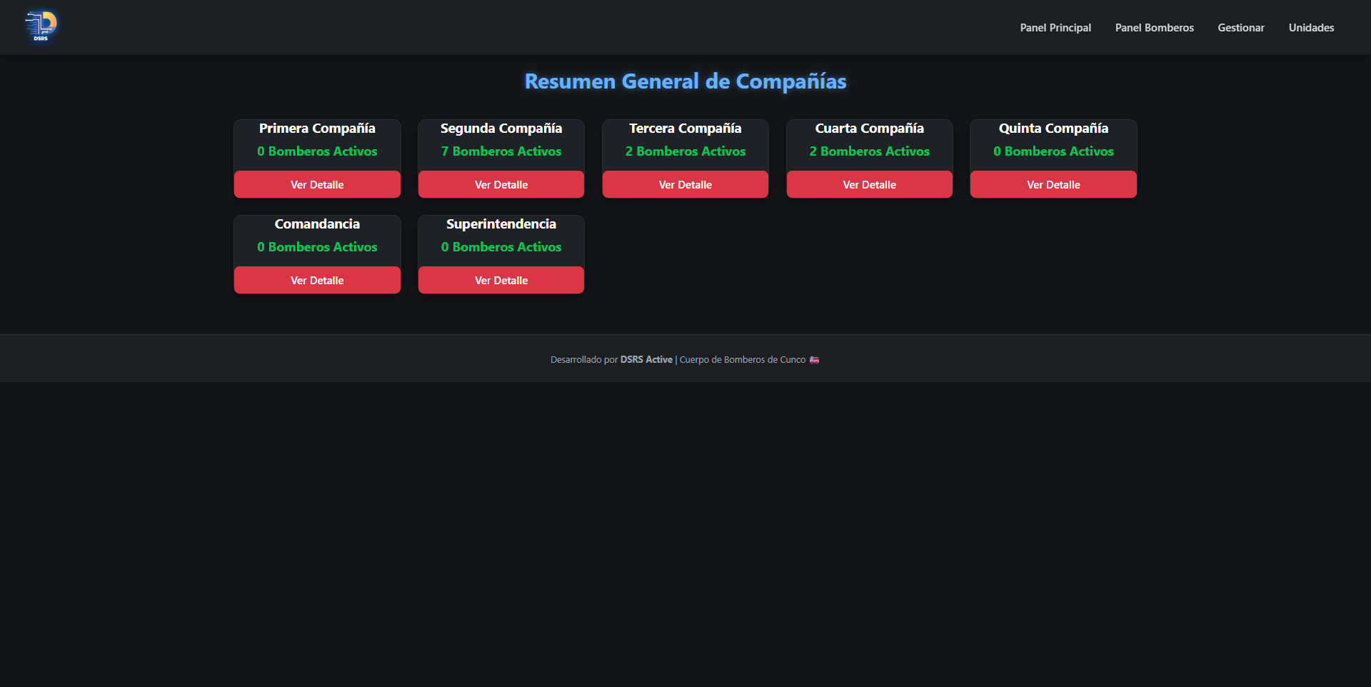
Task: Click Ver Detalle on Cuarta Compañía card
Action: pyautogui.click(x=869, y=184)
